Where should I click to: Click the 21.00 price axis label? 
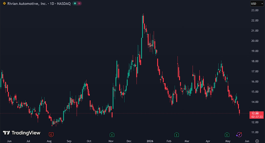[255, 30]
